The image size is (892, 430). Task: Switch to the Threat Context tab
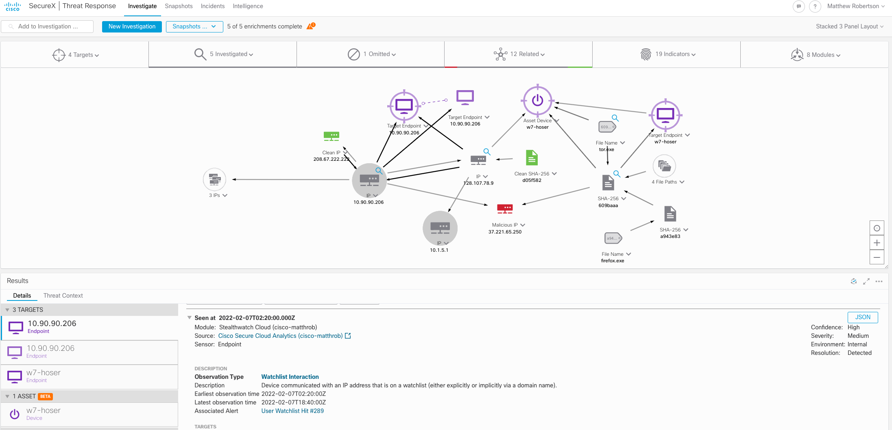[x=63, y=295]
